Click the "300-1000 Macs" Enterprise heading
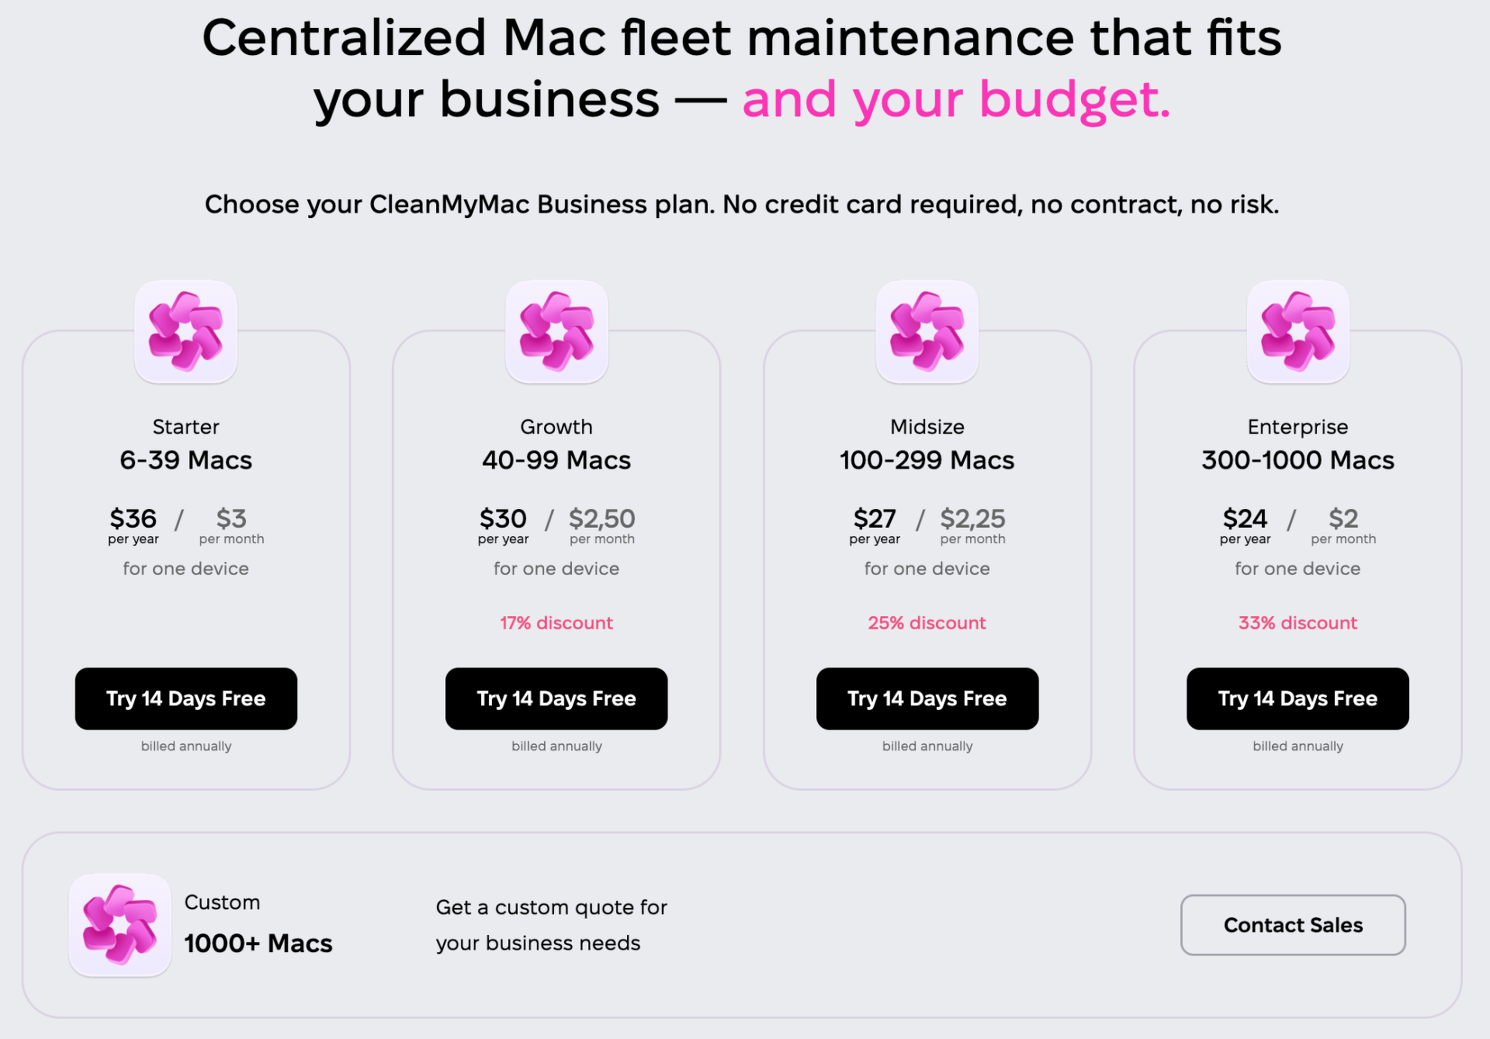 coord(1298,460)
